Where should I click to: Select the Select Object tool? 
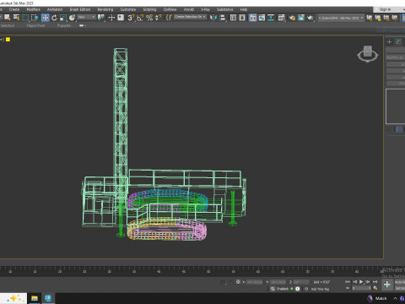point(8,18)
